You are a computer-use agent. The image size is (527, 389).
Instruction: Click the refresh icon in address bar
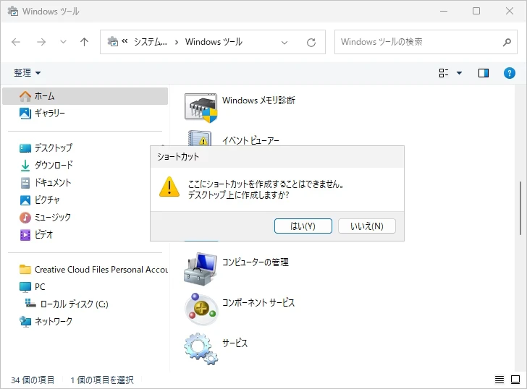click(311, 42)
